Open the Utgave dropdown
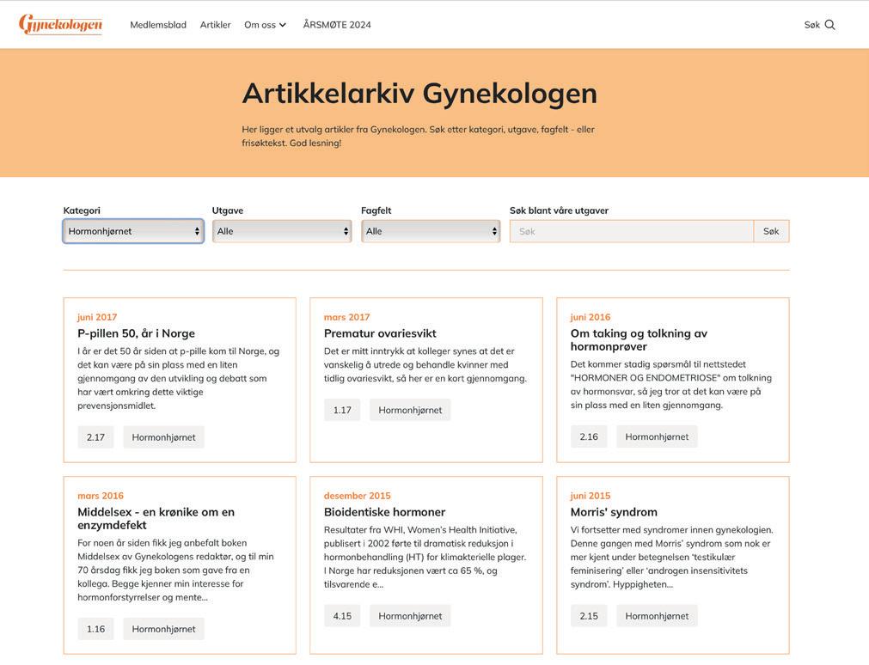 [x=282, y=231]
